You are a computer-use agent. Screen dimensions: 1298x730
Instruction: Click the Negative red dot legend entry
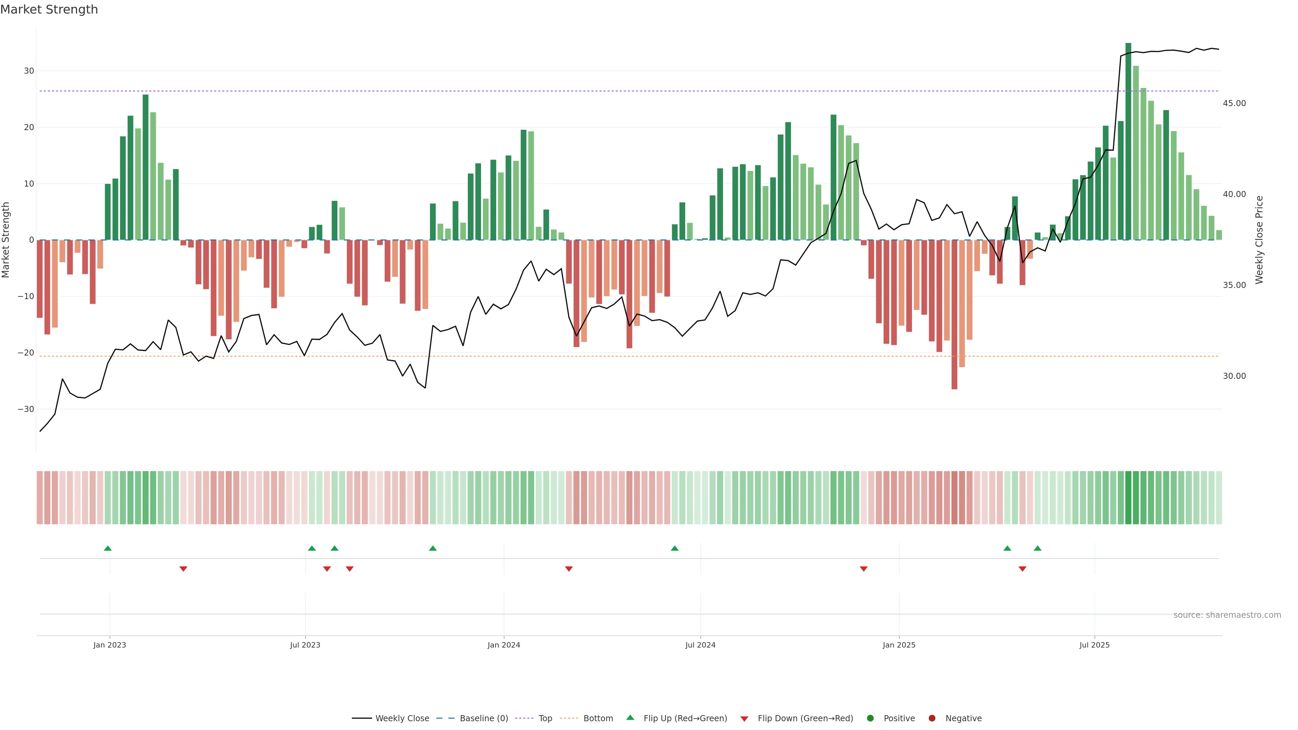(932, 719)
